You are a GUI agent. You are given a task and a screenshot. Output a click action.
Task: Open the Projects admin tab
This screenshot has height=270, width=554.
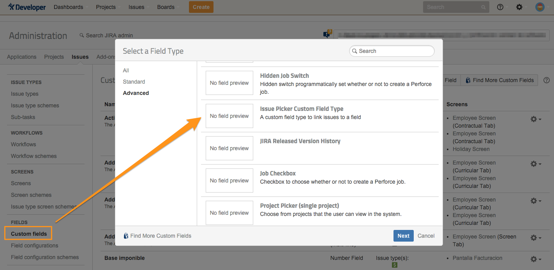[x=54, y=57]
